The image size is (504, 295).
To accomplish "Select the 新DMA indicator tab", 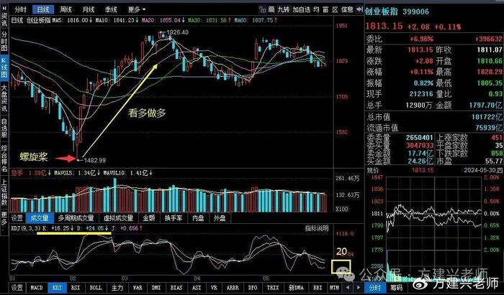I will pyautogui.click(x=296, y=288).
